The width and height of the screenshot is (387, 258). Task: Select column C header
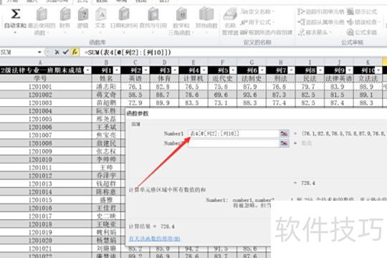click(x=135, y=62)
